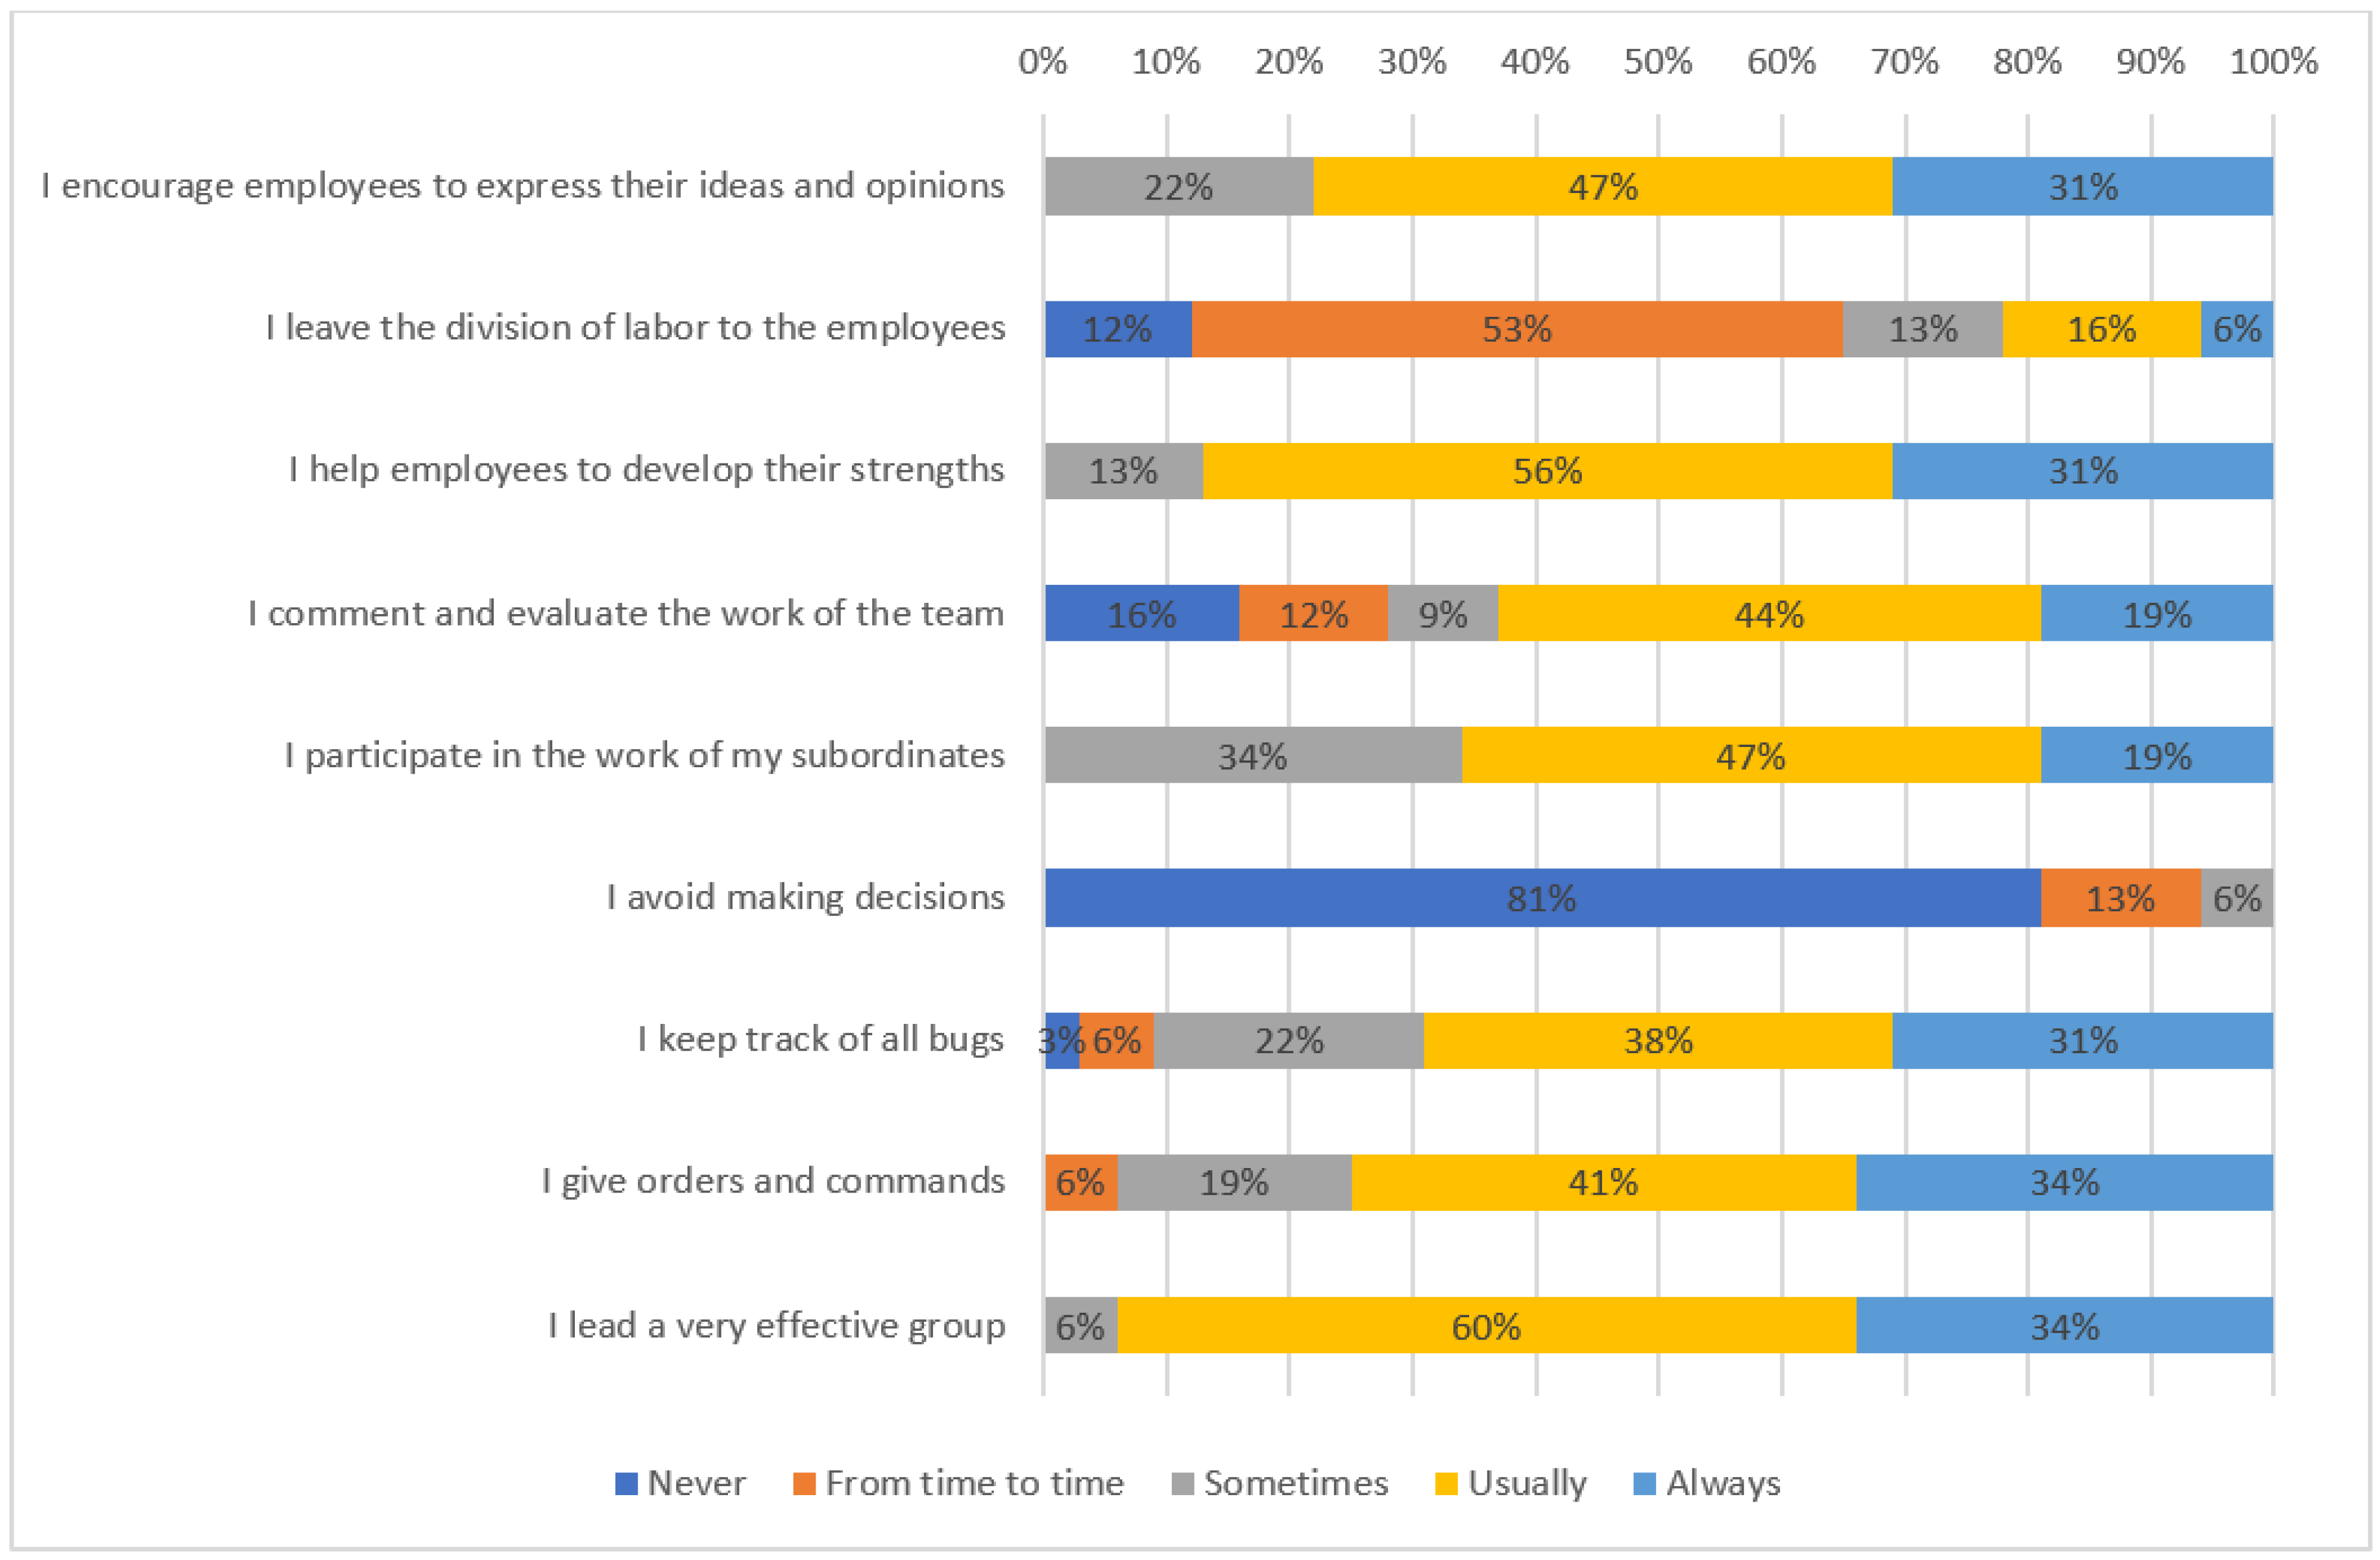
Task: Click the 3% Never segment for bugs
Action: [1062, 1041]
